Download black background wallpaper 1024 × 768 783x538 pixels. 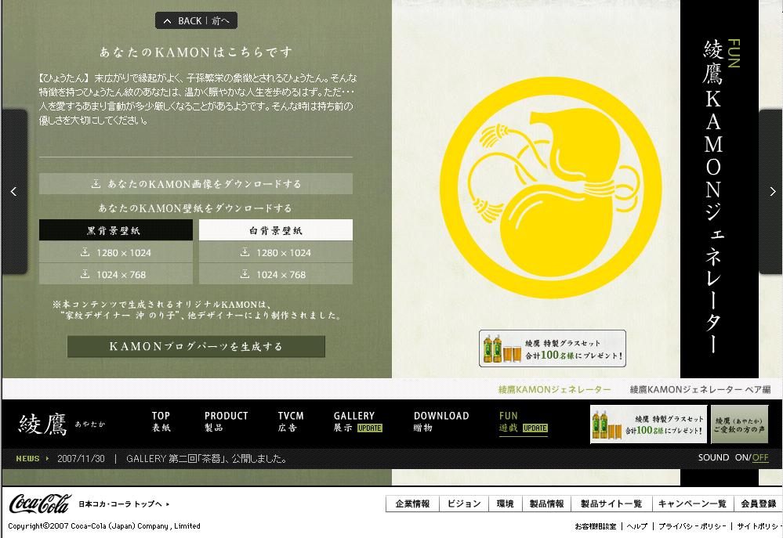pyautogui.click(x=116, y=274)
